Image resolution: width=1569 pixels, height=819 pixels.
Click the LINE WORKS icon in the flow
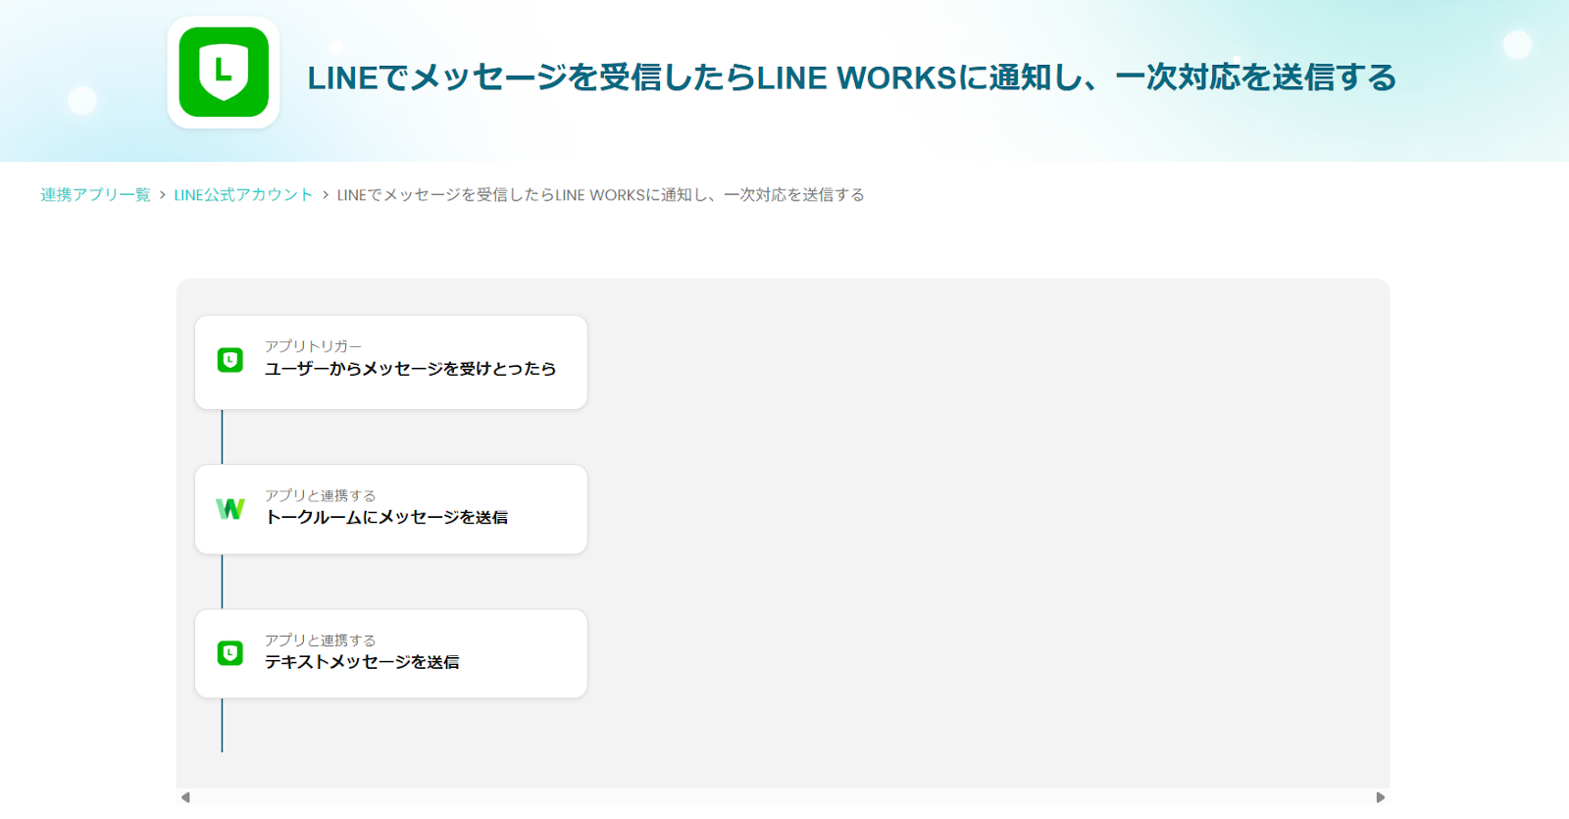coord(230,509)
